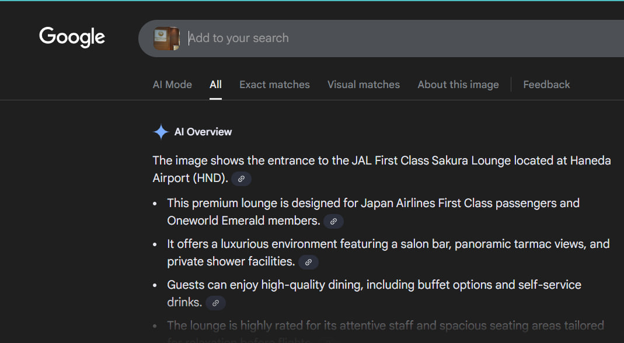Open source link icon after "drinks."
Image resolution: width=624 pixels, height=343 pixels.
point(215,303)
